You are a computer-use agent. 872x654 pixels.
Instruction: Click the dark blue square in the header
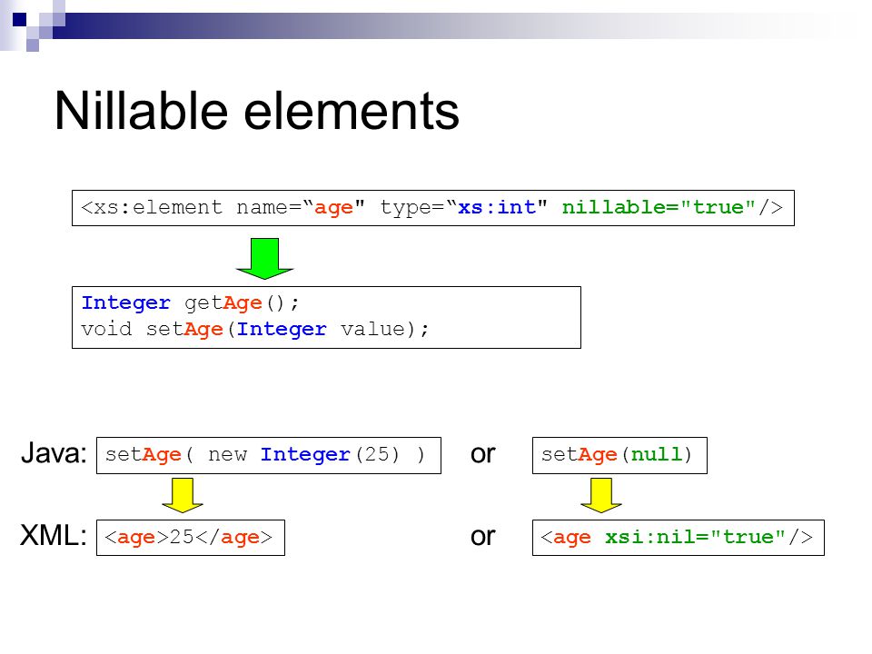pyautogui.click(x=19, y=19)
